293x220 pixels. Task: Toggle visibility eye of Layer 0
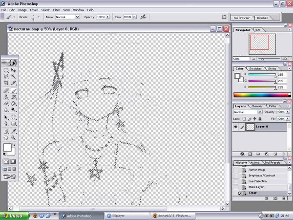[236, 127]
